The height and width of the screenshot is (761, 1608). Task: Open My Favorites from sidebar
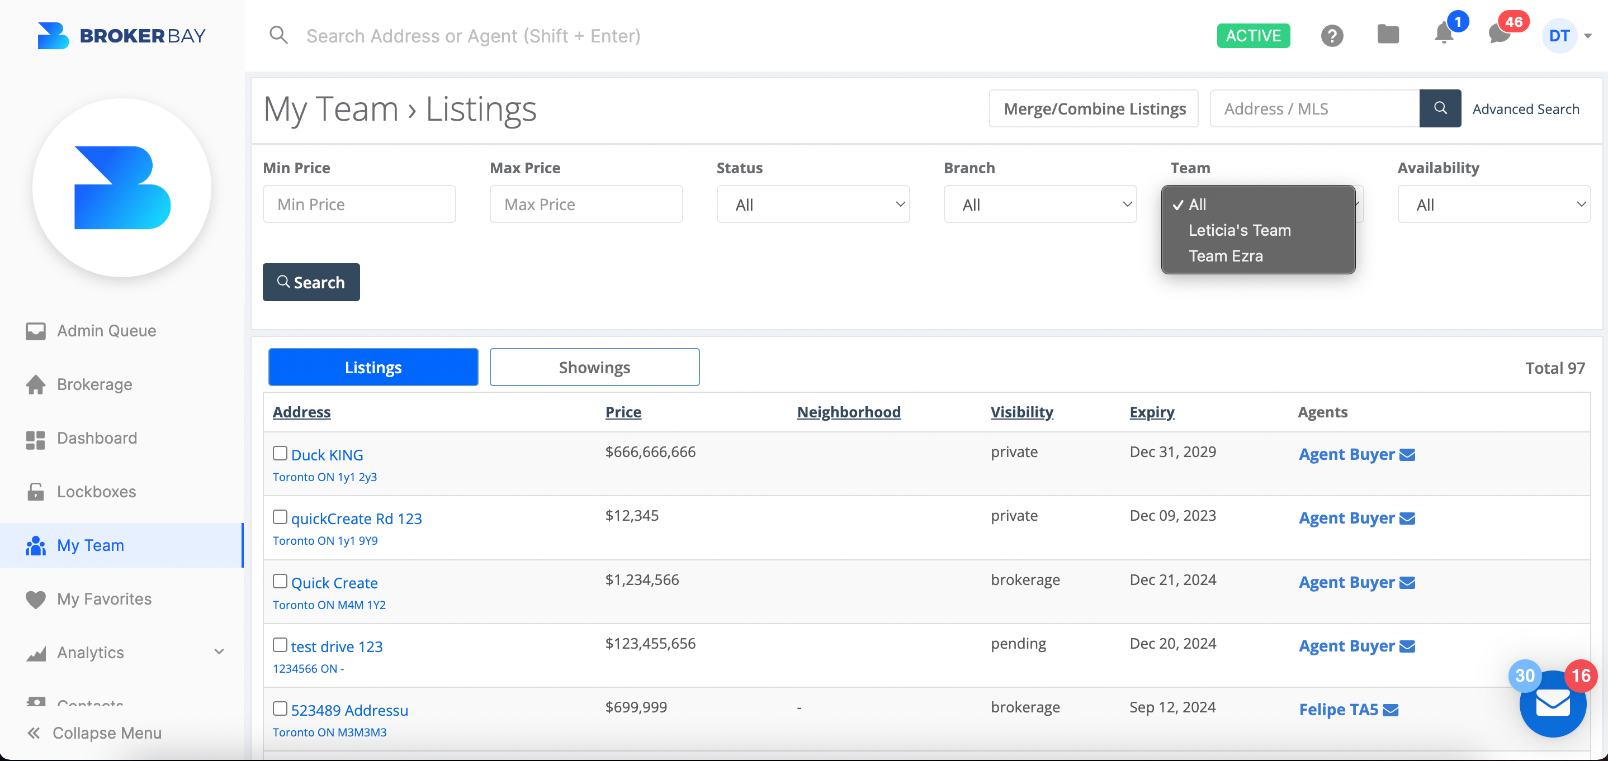(122, 599)
